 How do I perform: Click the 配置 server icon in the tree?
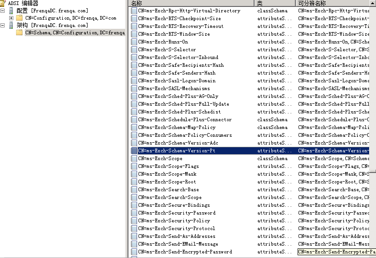pos(11,11)
